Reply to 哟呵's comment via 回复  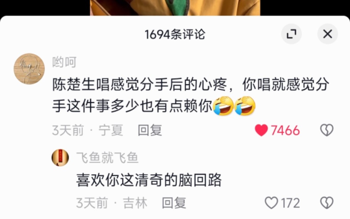pyautogui.click(x=150, y=130)
